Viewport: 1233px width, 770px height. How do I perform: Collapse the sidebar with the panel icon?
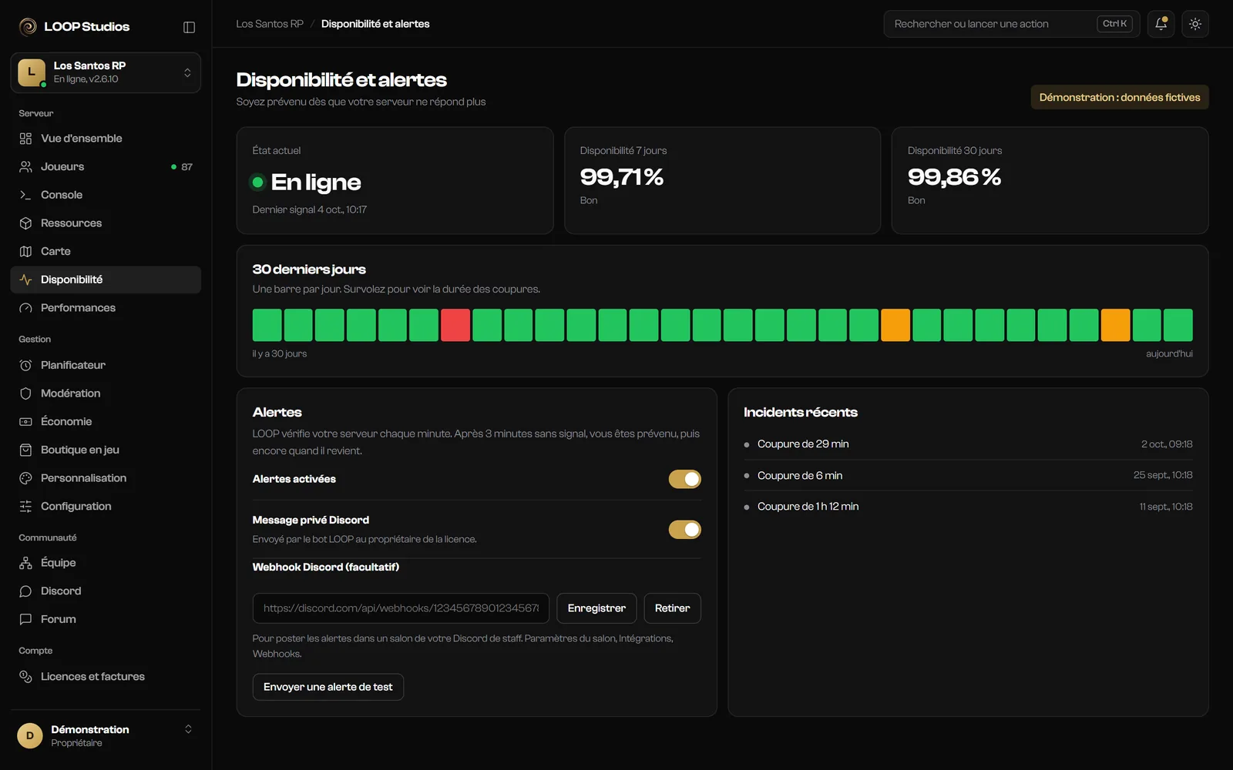pos(189,27)
